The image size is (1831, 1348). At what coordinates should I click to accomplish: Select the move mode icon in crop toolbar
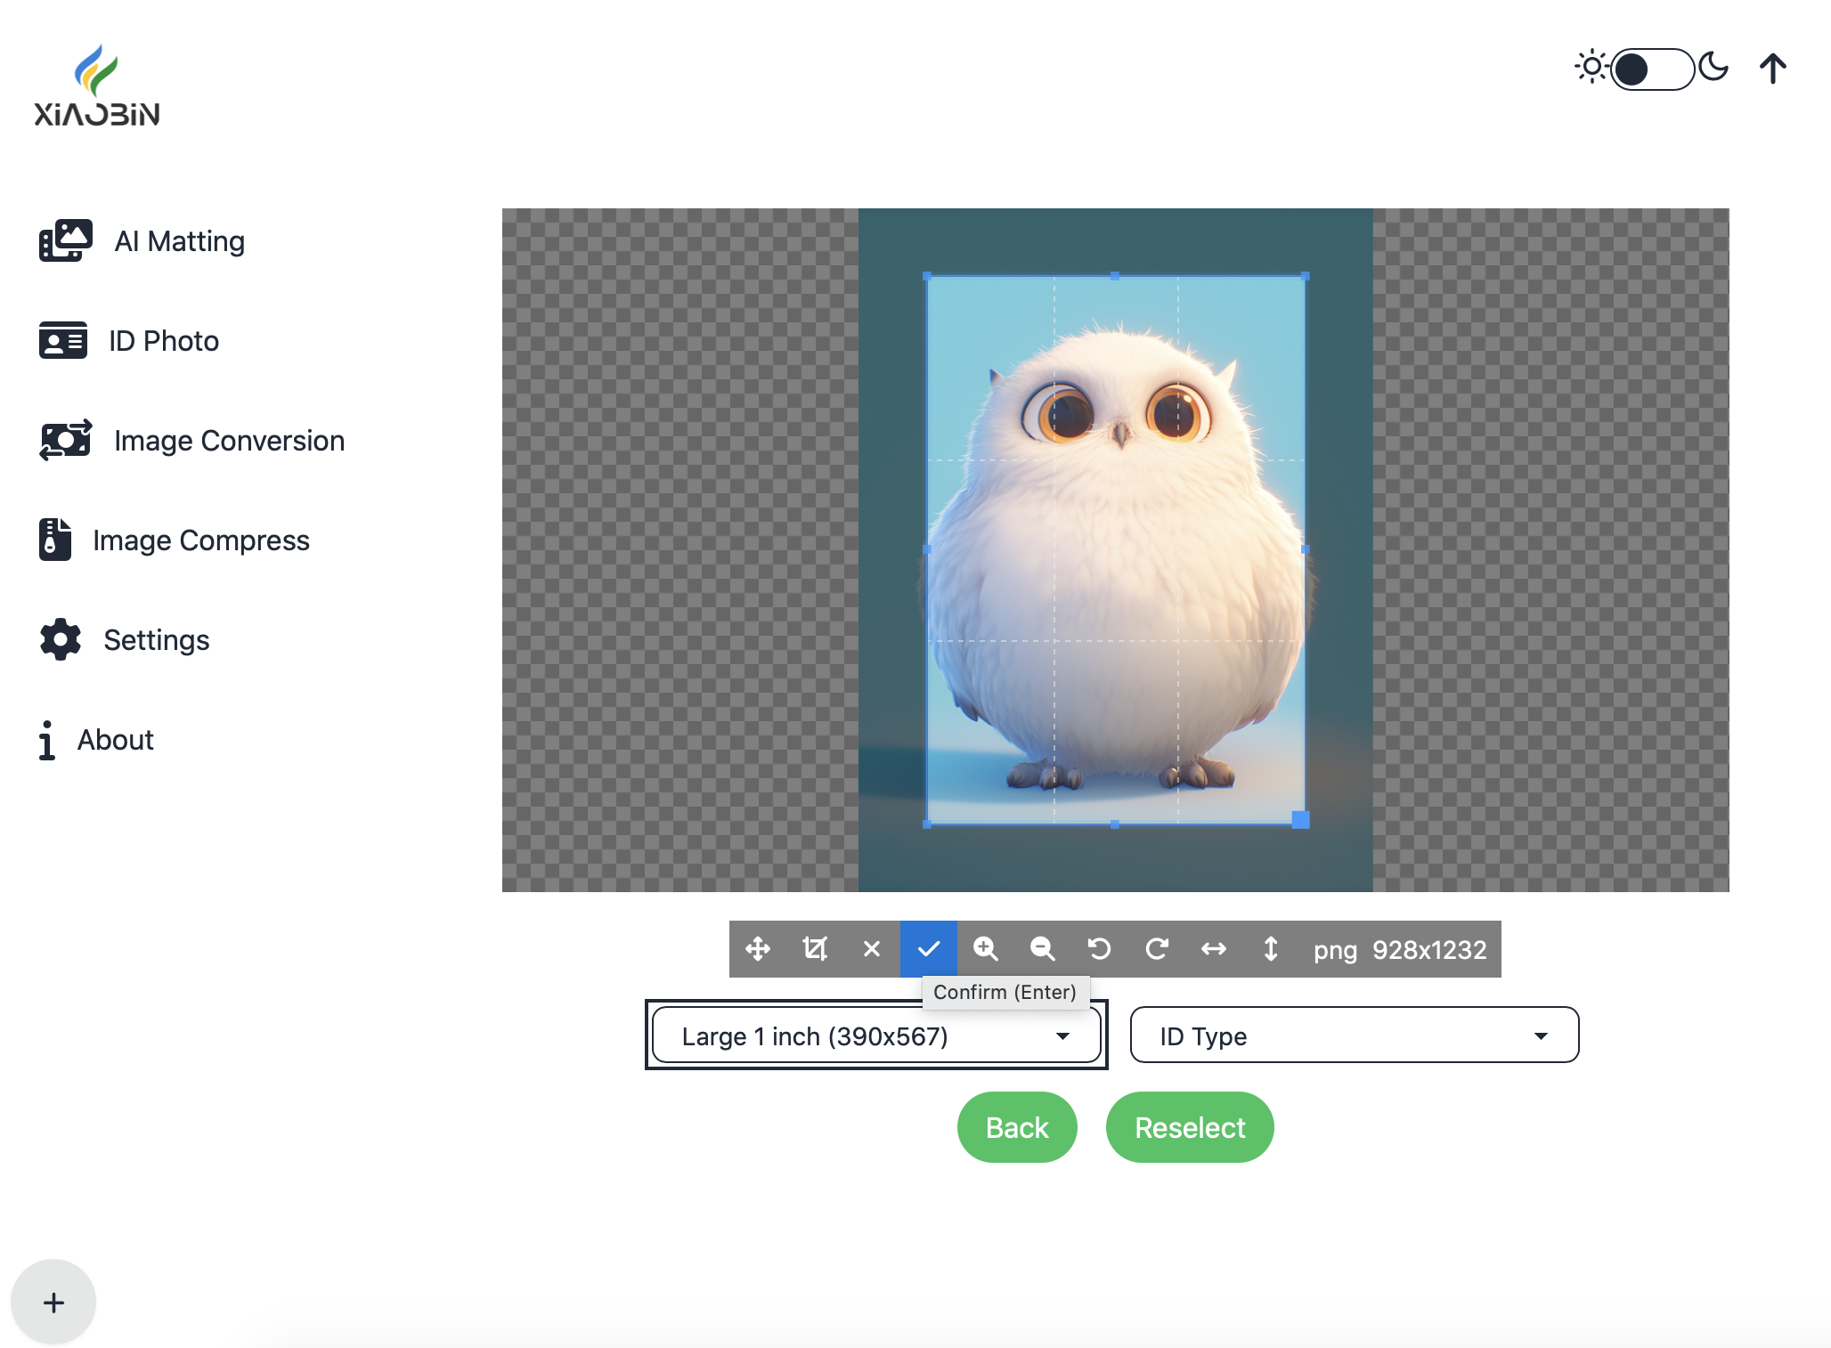(x=758, y=949)
